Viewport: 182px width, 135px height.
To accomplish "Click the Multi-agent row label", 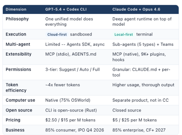I will (18, 44).
